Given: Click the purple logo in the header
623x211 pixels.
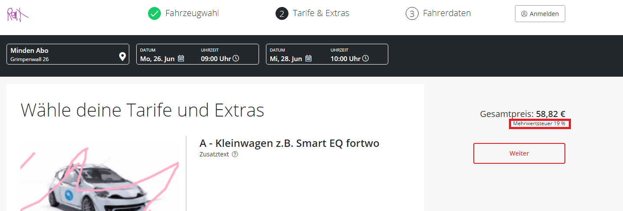Looking at the screenshot, I should tap(17, 14).
